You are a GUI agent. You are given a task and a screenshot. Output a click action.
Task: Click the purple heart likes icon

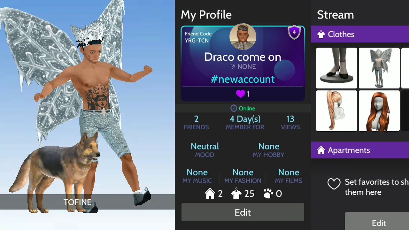coord(240,94)
